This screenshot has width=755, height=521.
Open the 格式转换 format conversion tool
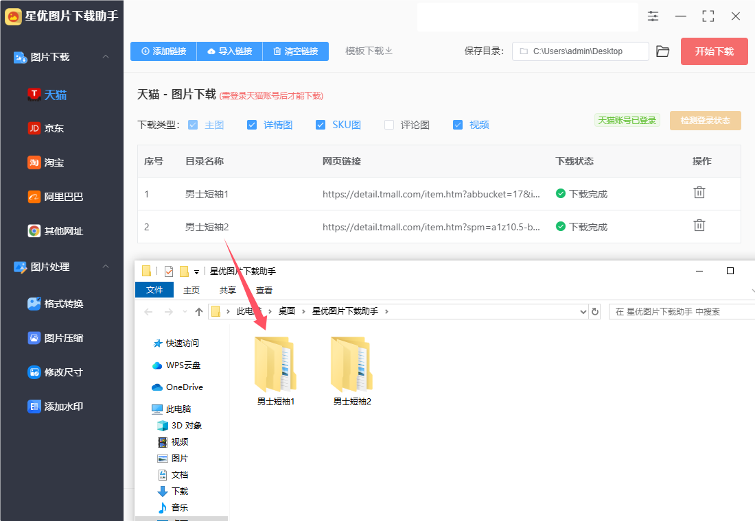pyautogui.click(x=56, y=304)
